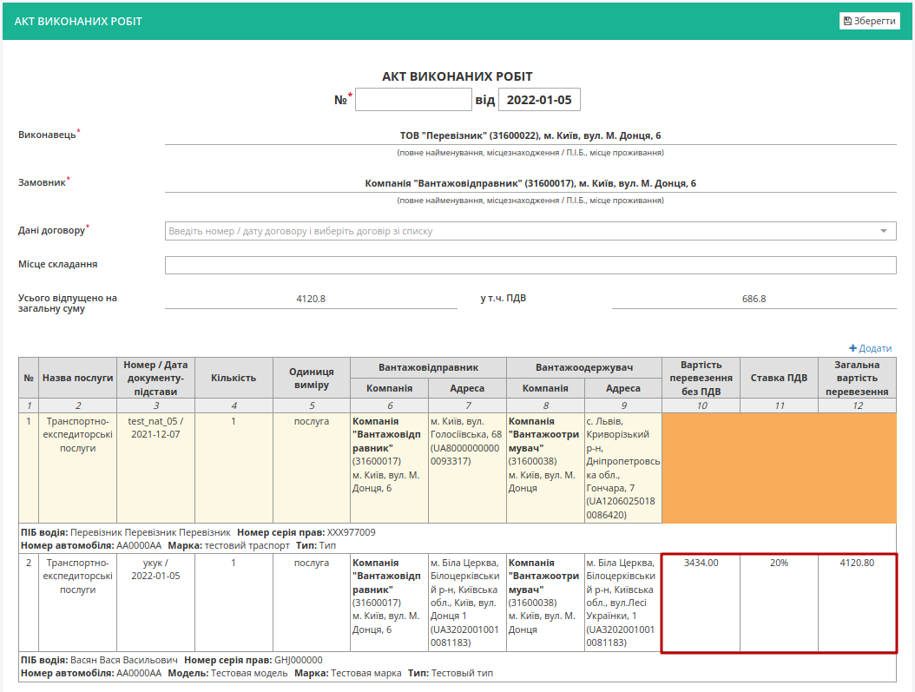Viewport: 915px width, 692px height.
Task: Click the orange highlighted cost cell in row 1
Action: (x=779, y=468)
